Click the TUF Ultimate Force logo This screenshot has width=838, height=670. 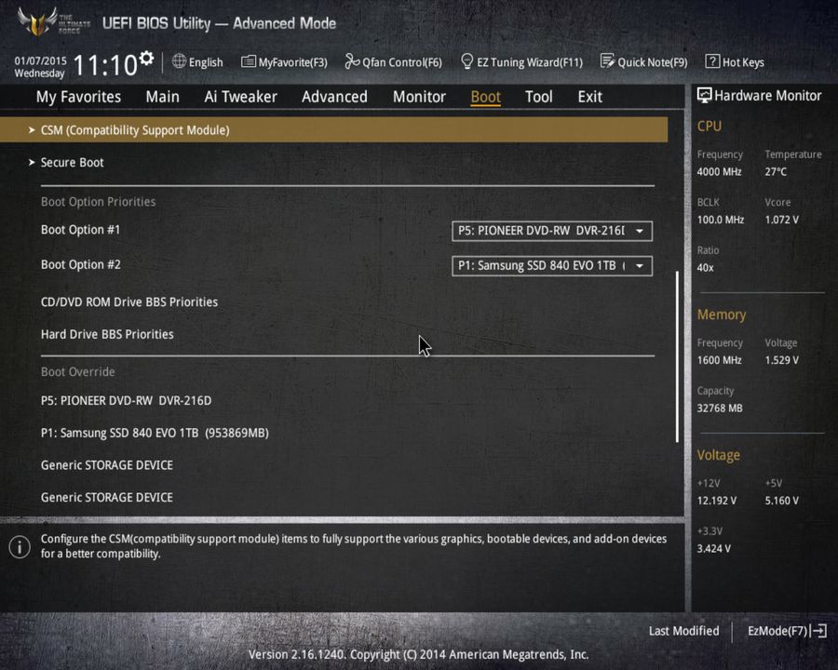coord(53,22)
